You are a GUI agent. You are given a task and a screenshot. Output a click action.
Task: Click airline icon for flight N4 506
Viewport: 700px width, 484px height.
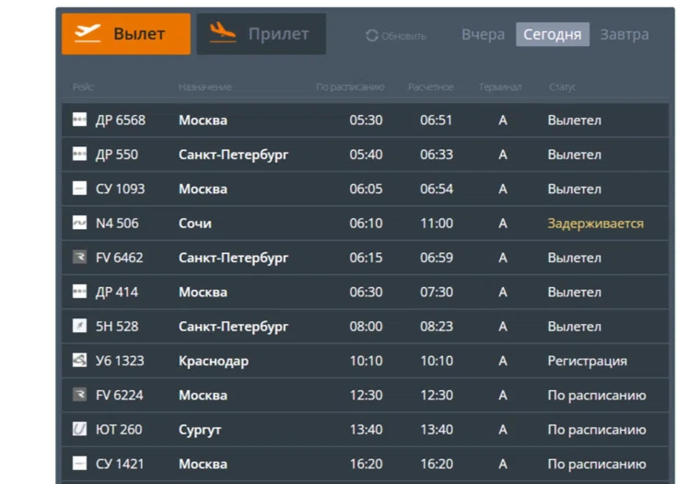coord(79,224)
